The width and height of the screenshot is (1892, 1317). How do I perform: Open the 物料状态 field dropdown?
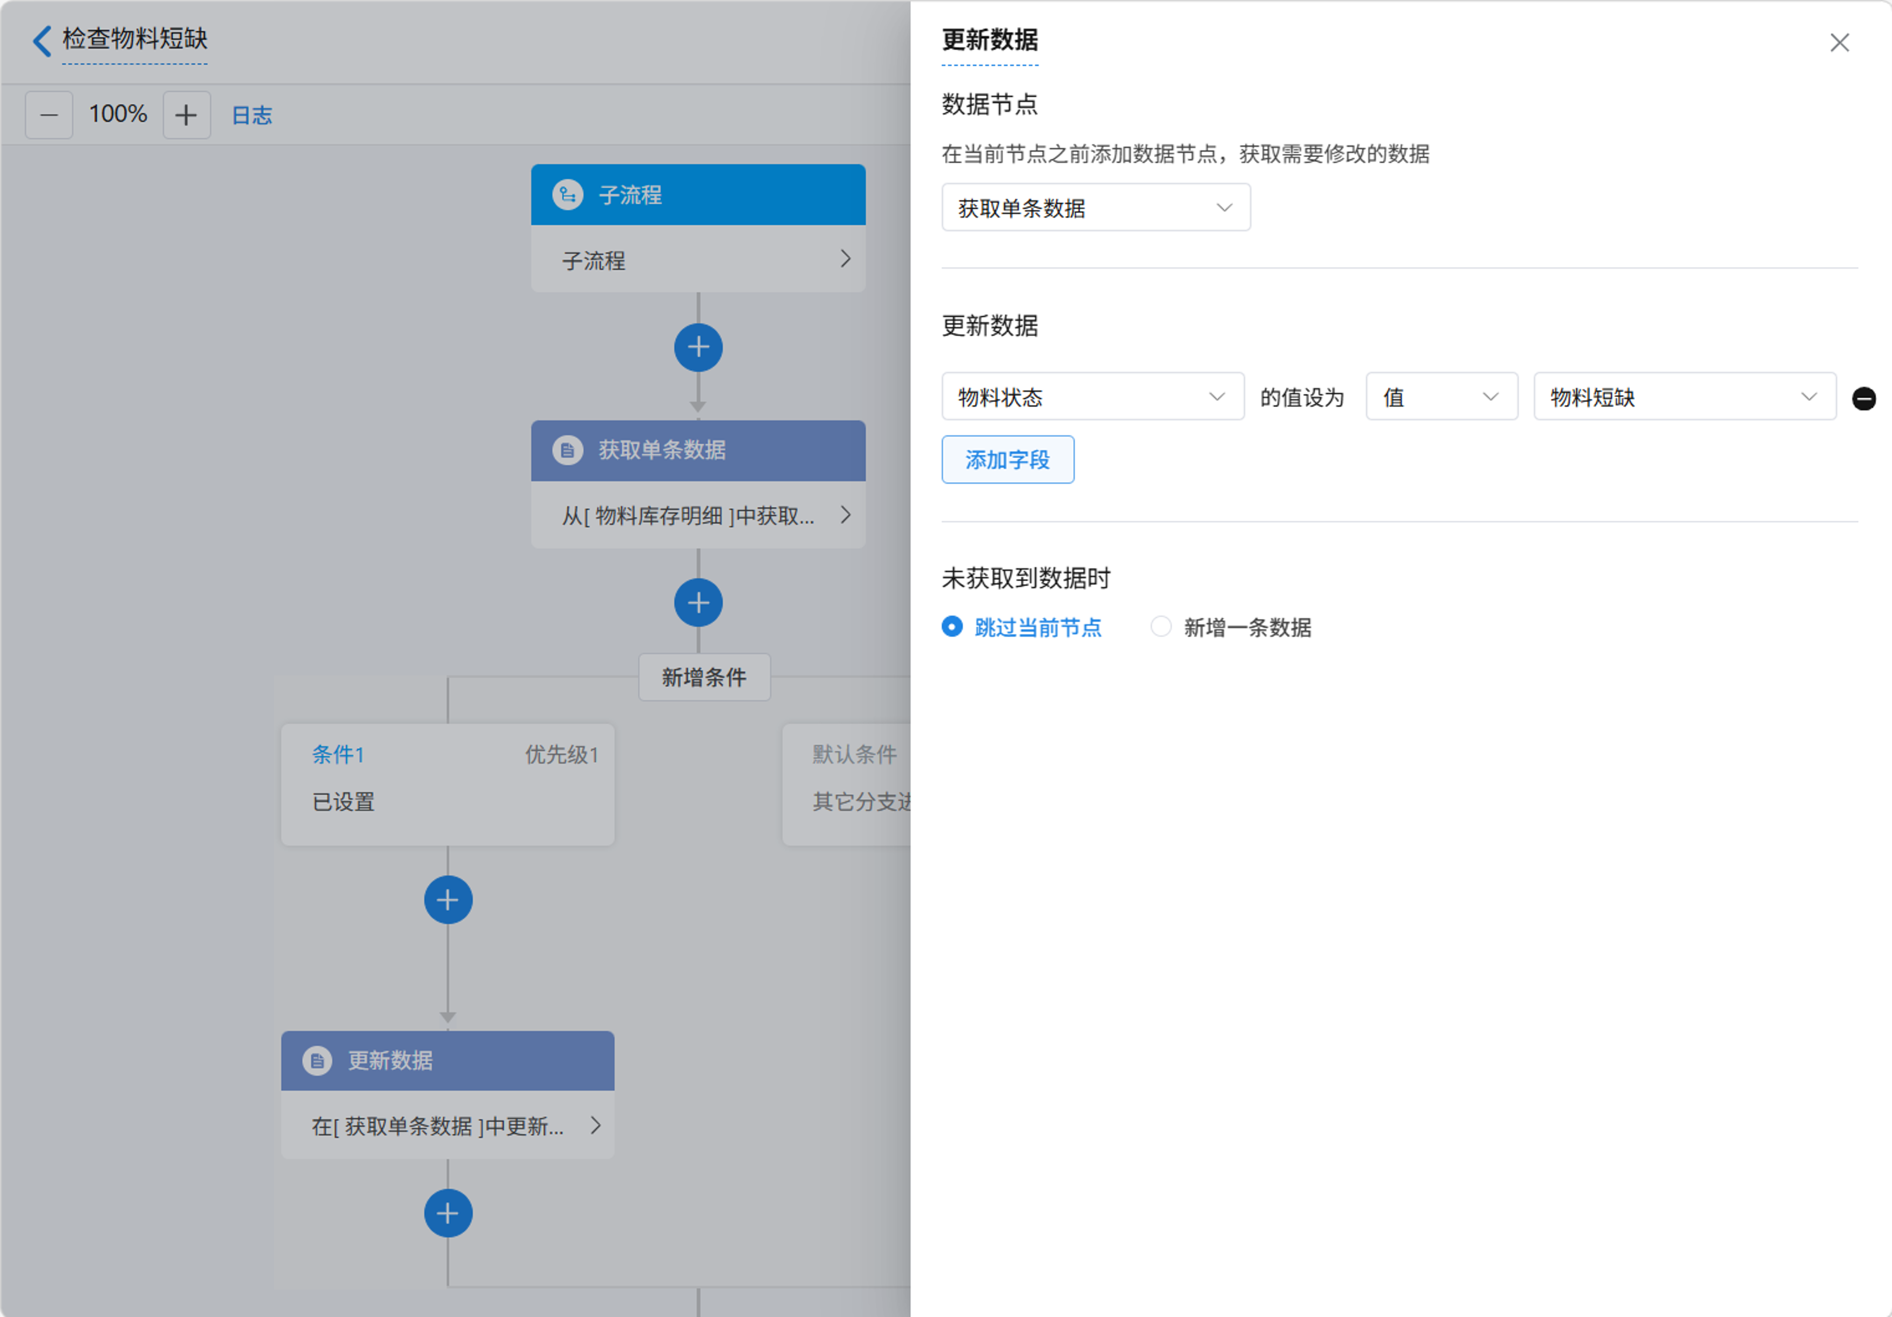[x=1092, y=397]
